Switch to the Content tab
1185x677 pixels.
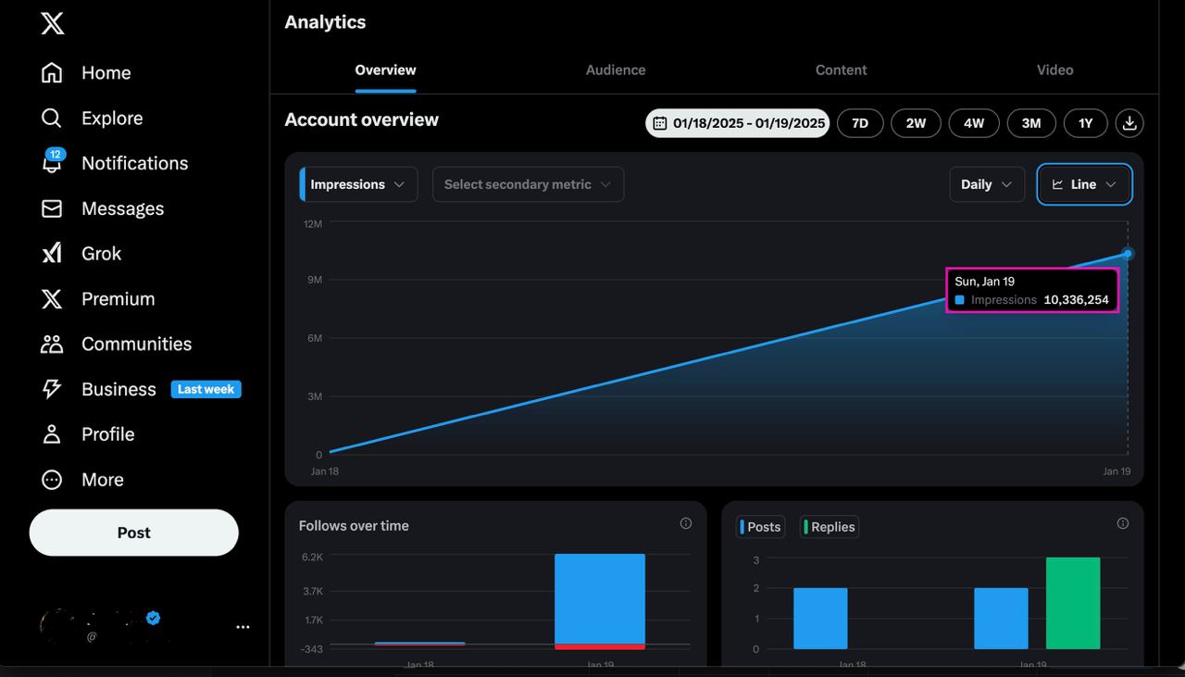point(841,70)
